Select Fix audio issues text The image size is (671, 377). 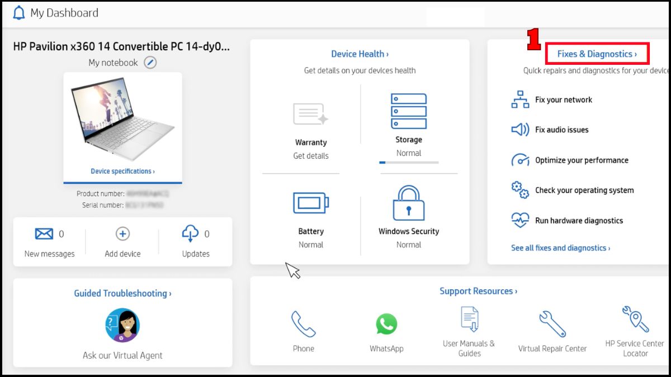click(562, 130)
